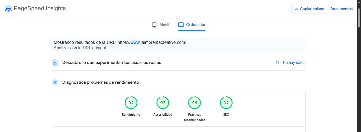Select the Prácticas recomendadas score gauge 96
The image size is (361, 132).
click(x=195, y=103)
